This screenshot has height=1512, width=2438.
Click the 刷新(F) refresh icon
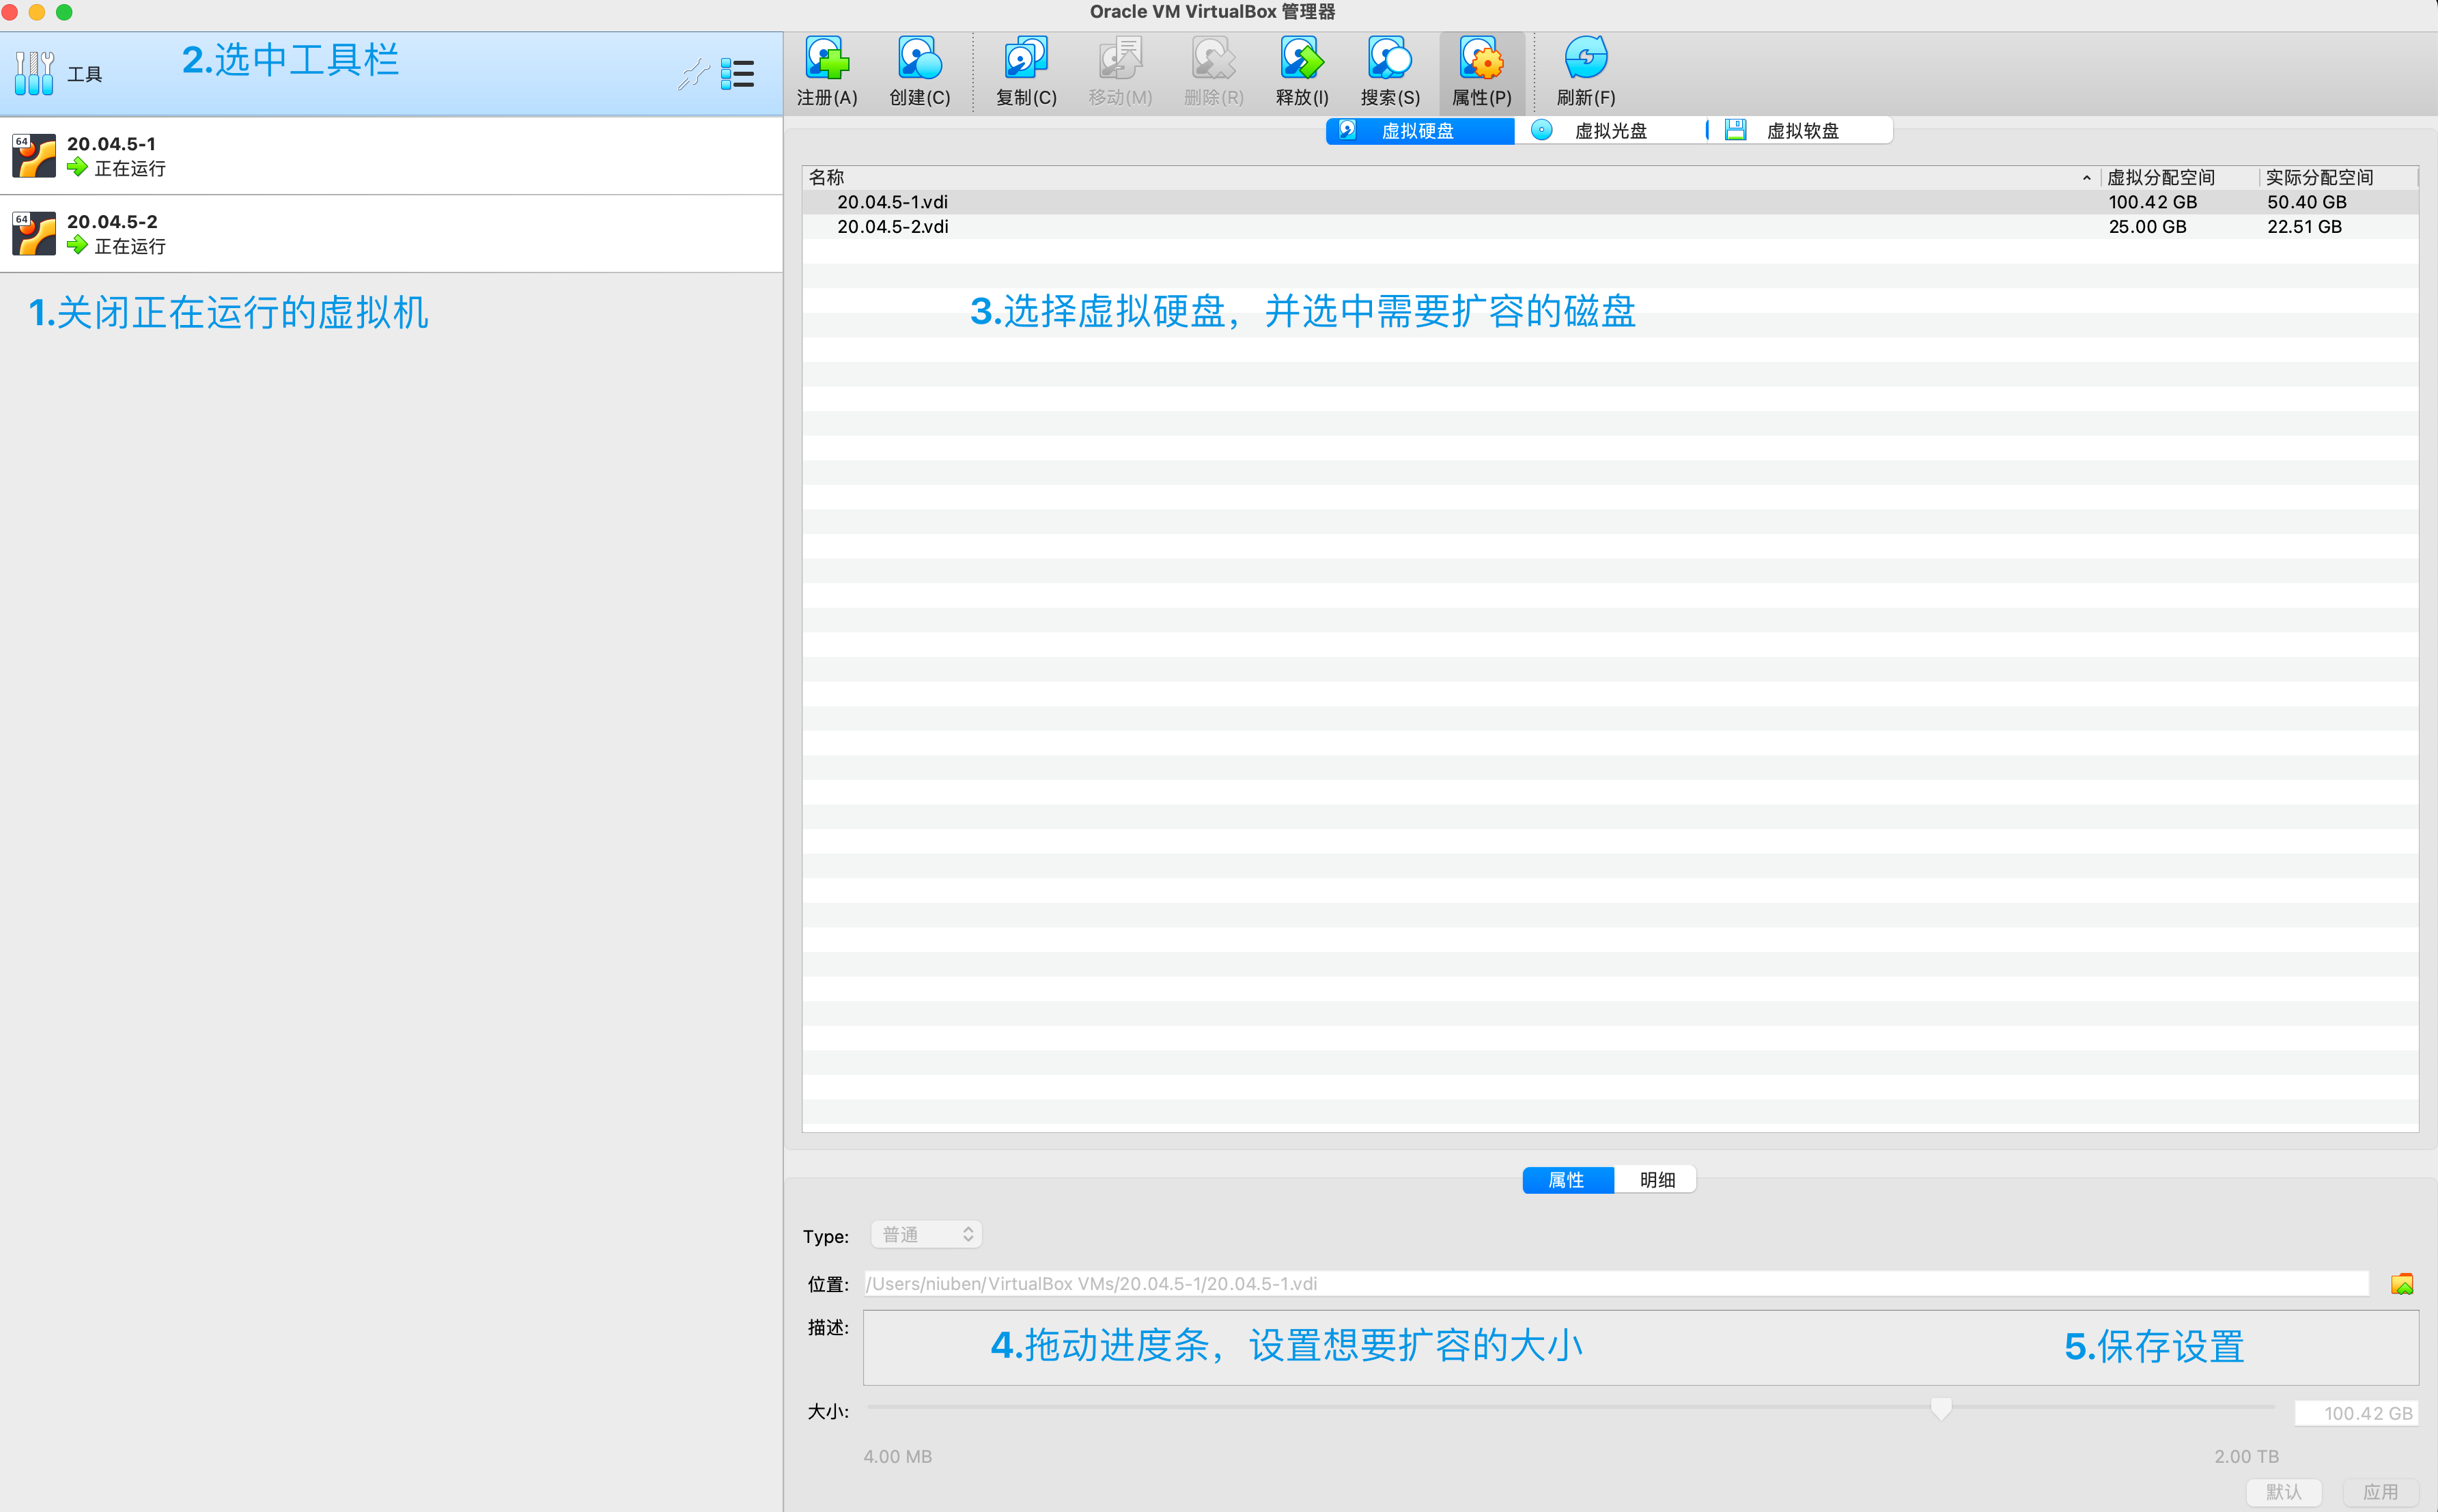pyautogui.click(x=1586, y=58)
